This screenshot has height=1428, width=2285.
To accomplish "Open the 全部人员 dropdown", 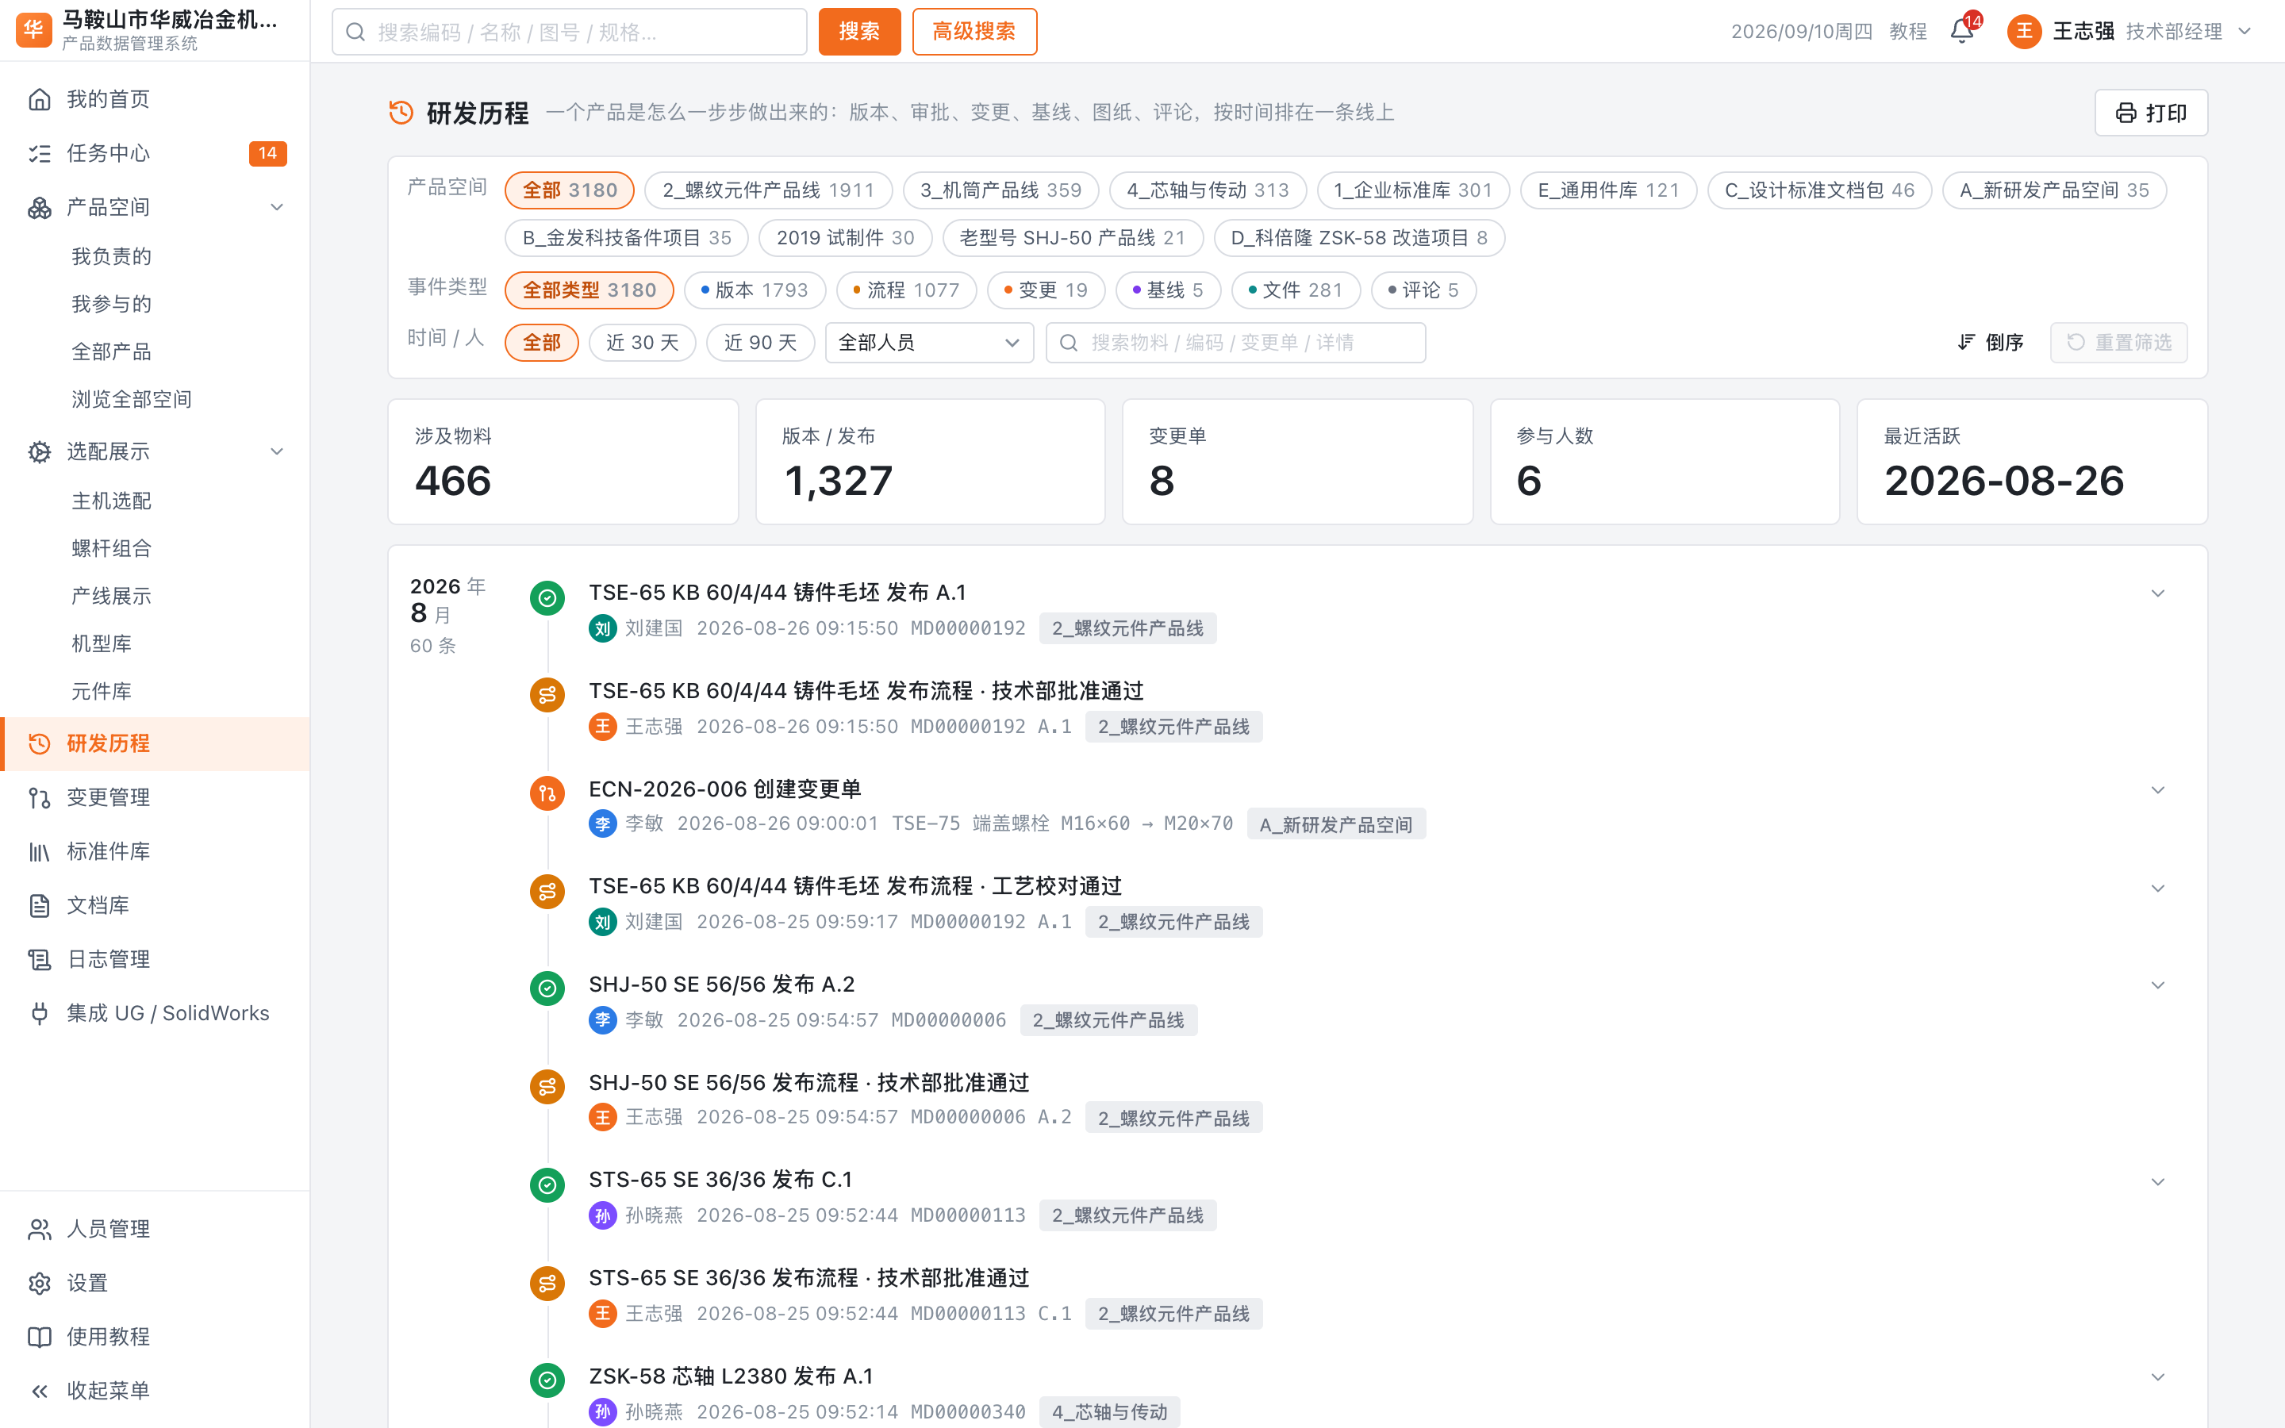I will [x=929, y=342].
